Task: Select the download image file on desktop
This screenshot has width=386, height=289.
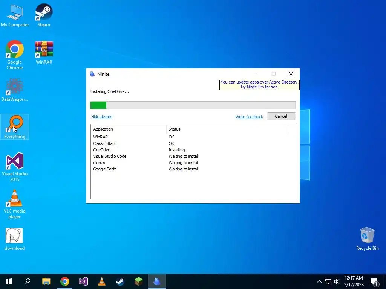Action: [15, 239]
